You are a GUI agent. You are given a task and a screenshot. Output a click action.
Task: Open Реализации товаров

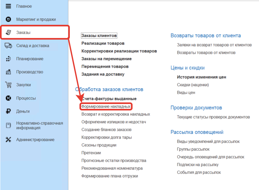point(103,43)
